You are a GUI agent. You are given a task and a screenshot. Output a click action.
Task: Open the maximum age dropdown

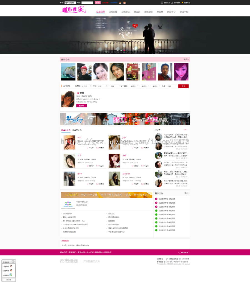tap(115, 86)
